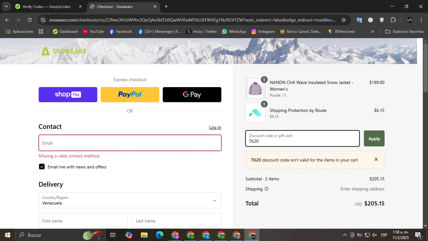428x241 pixels.
Task: Open the clock showing 1:58 a. m.
Action: [401, 235]
